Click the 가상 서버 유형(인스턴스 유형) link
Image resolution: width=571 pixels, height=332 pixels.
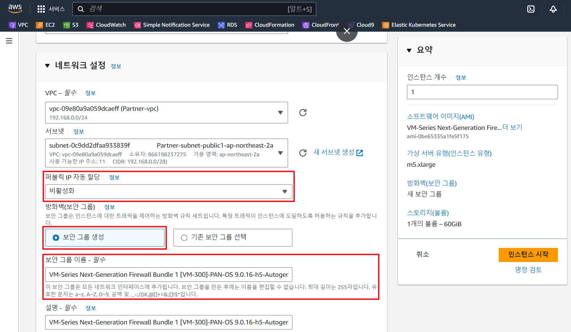(x=449, y=153)
